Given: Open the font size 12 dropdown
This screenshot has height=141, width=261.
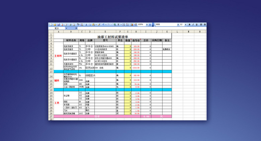Looking at the screenshot, I should click(185, 25).
